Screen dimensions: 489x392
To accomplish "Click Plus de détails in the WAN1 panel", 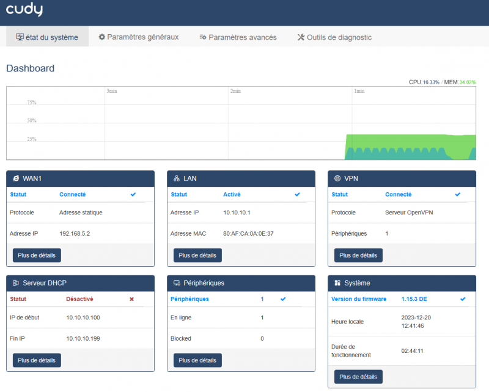I will [x=36, y=255].
